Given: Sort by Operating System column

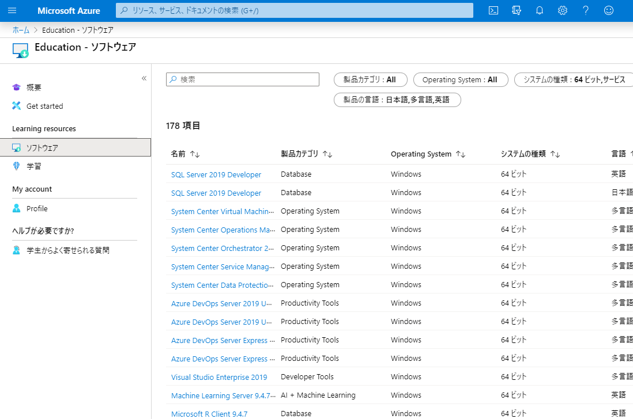Looking at the screenshot, I should 428,154.
